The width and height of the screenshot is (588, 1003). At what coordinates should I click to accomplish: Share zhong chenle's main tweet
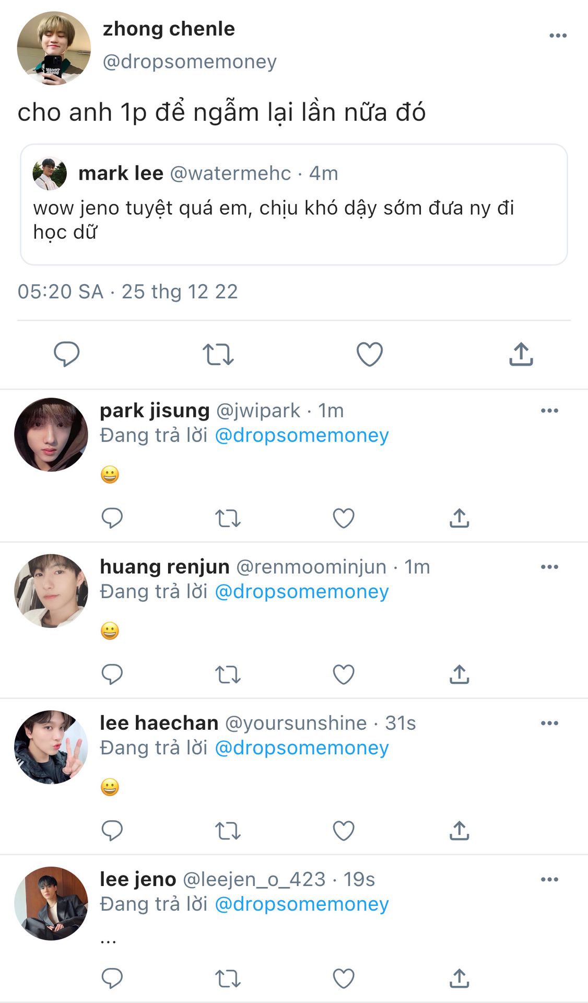[521, 354]
